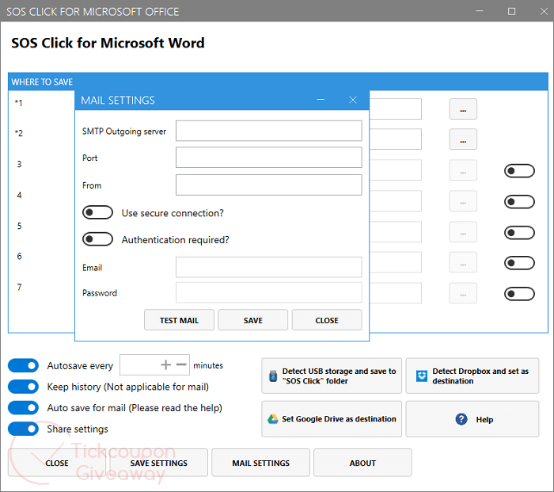This screenshot has height=492, width=554.
Task: Minimize the SOS Click main window
Action: 480,11
